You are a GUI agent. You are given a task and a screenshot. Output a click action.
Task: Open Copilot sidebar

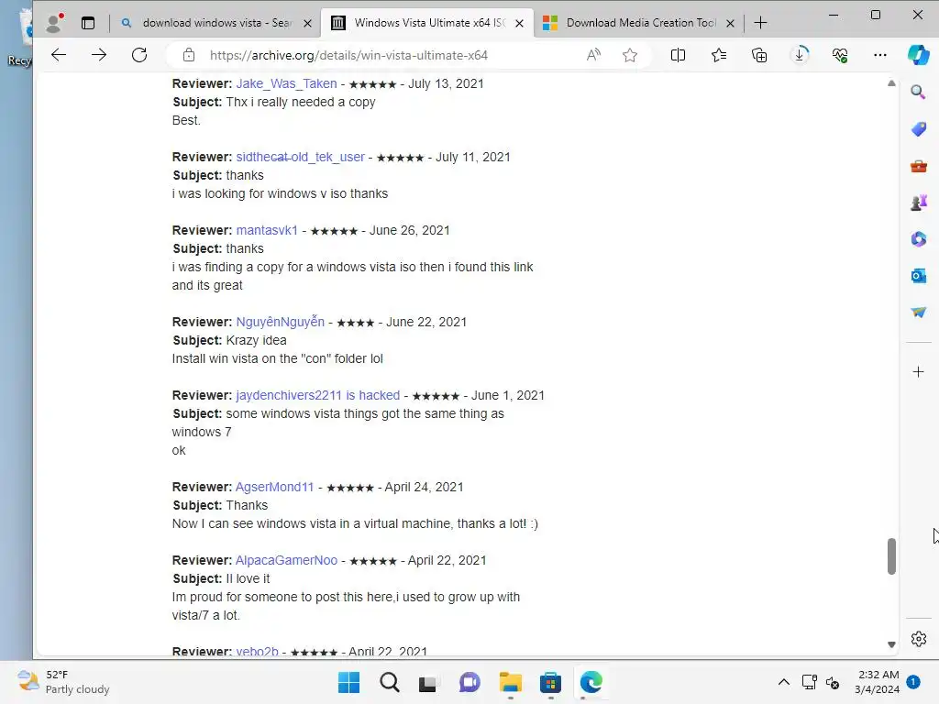918,55
